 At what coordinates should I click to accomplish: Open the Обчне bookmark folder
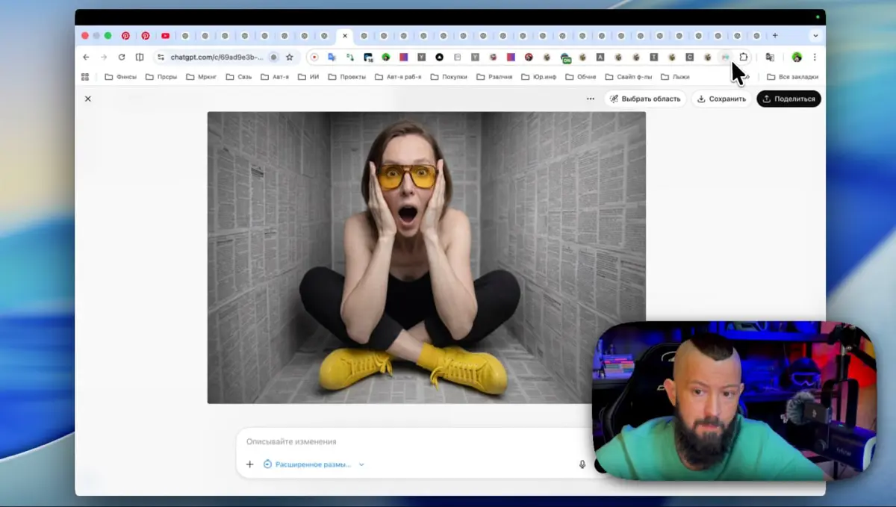[581, 77]
